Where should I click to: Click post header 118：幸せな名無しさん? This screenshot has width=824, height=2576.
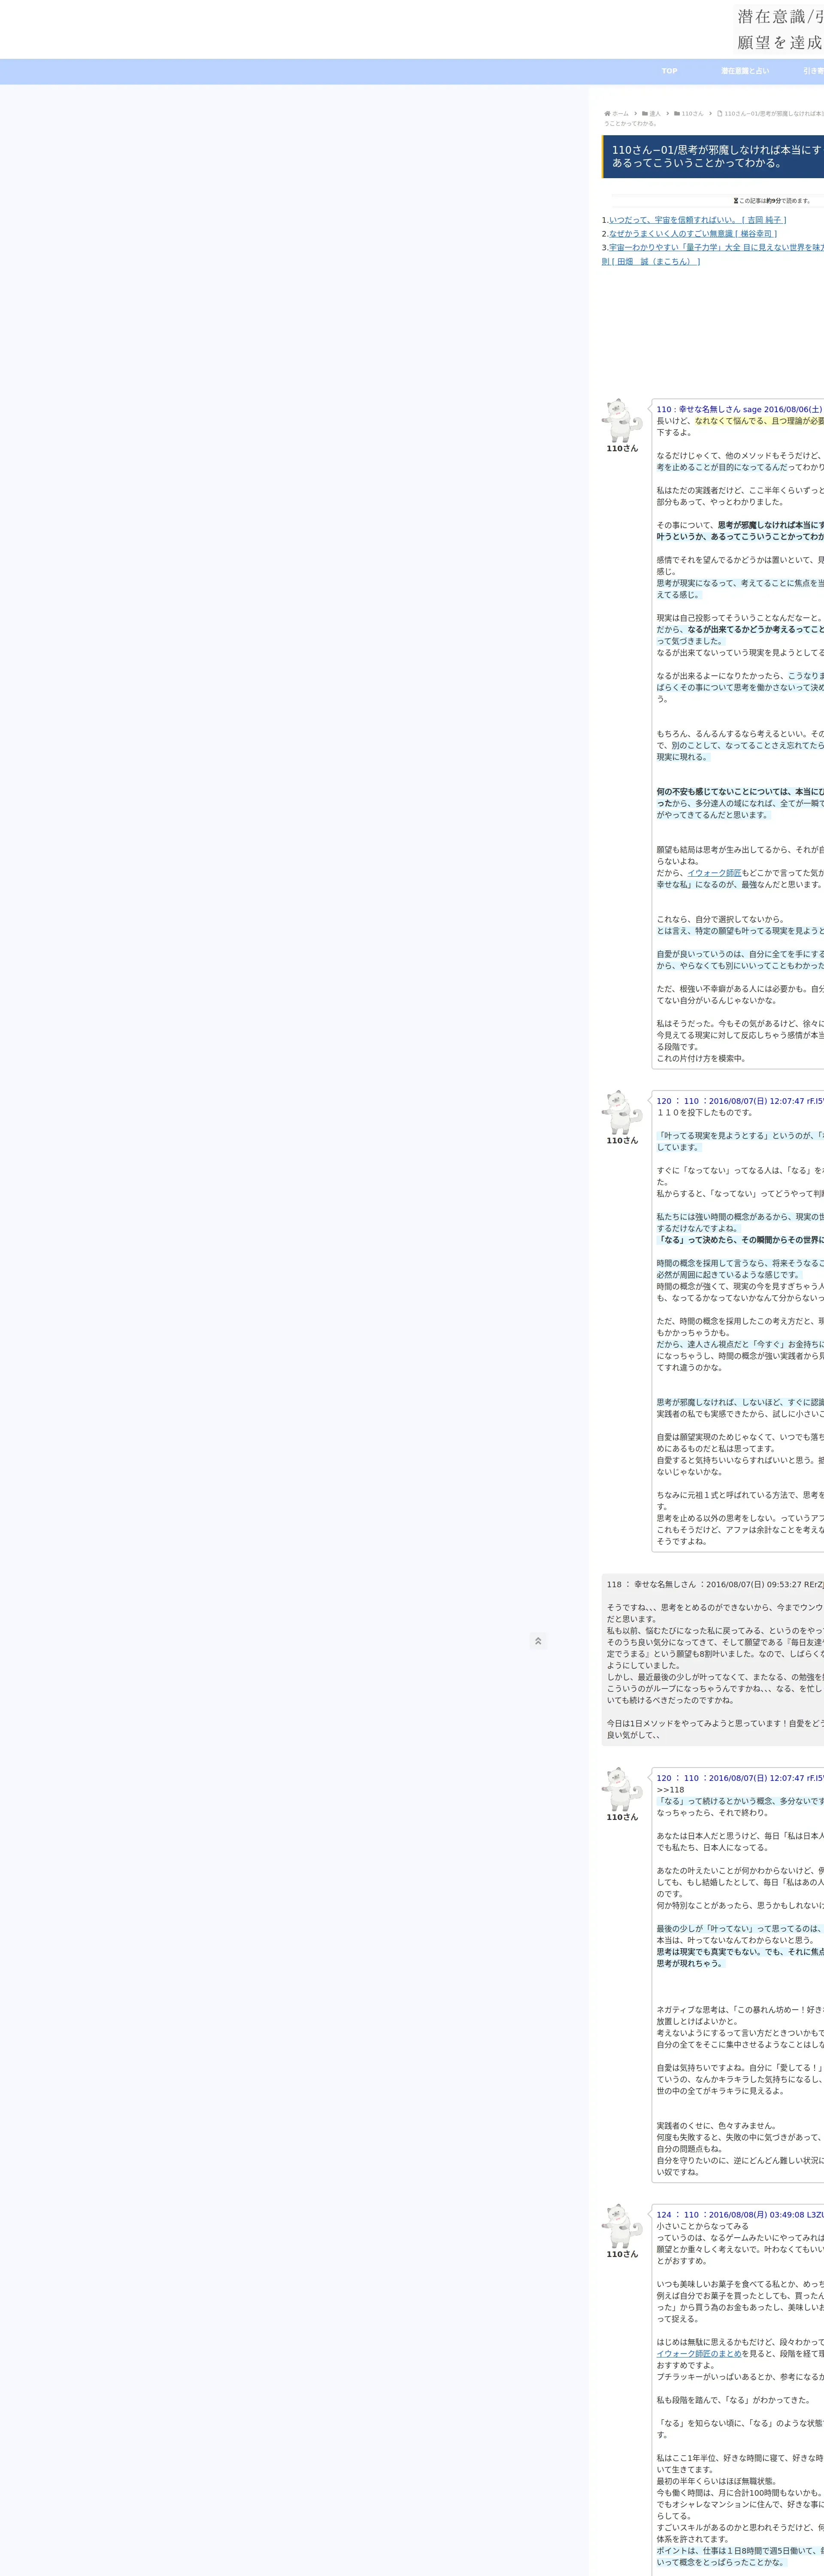[x=715, y=1584]
